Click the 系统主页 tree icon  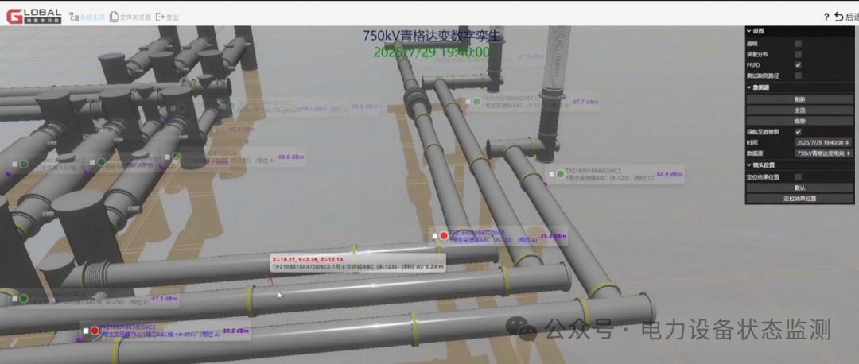[x=74, y=17]
